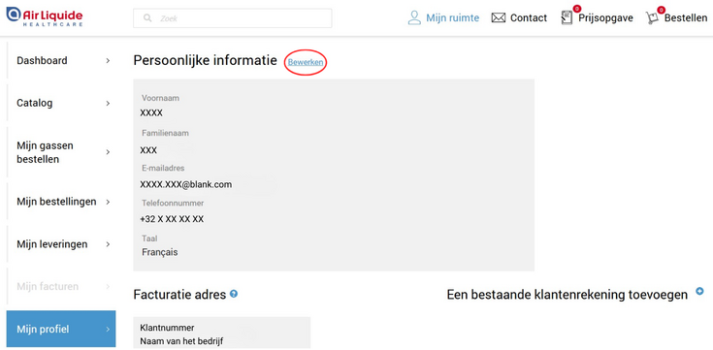Open Mijn leveringen in the sidebar
This screenshot has width=713, height=350.
tap(61, 244)
